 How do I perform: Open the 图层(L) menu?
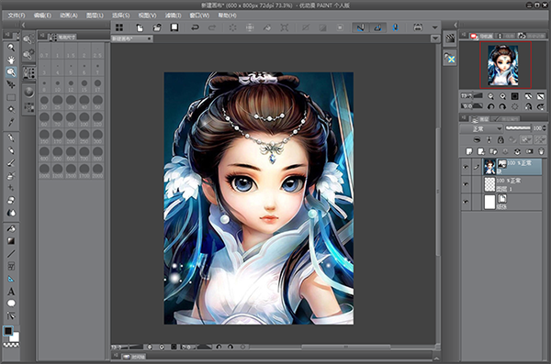tap(95, 16)
